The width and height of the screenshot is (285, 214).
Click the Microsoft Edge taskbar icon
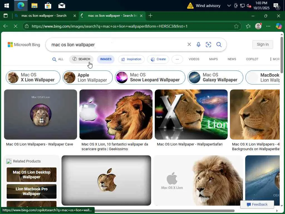tap(21, 6)
